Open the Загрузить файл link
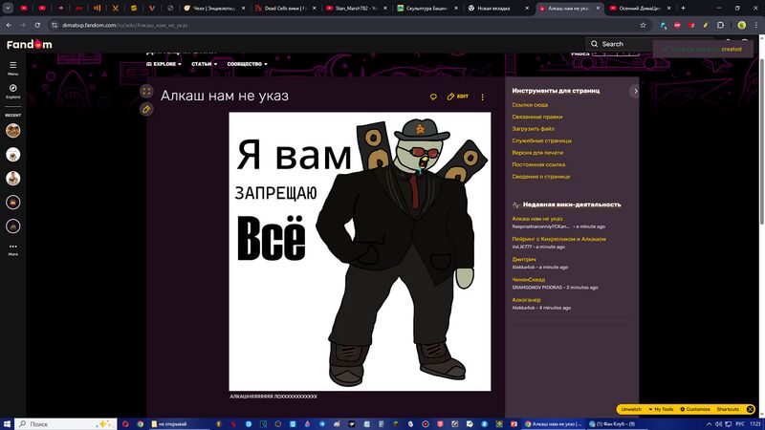Screen dimensions: 765x430 click(533, 128)
